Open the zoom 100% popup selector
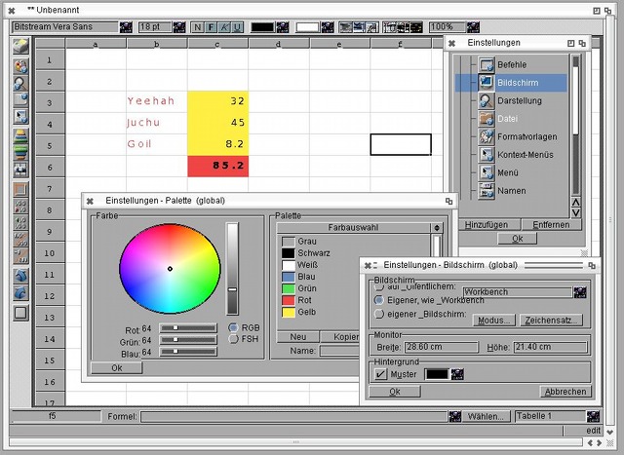624x455 pixels. coord(473,27)
